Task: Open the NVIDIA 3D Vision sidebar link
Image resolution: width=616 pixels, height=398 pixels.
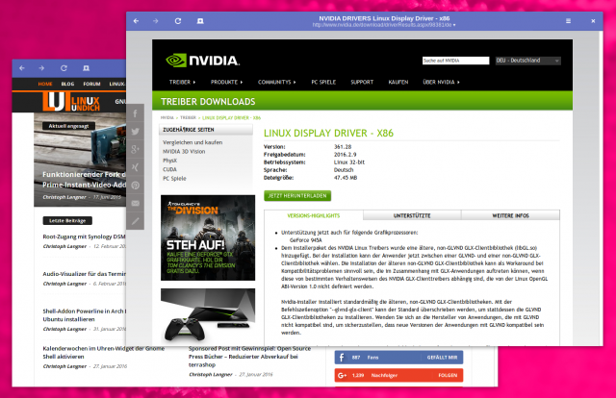Action: [x=184, y=151]
